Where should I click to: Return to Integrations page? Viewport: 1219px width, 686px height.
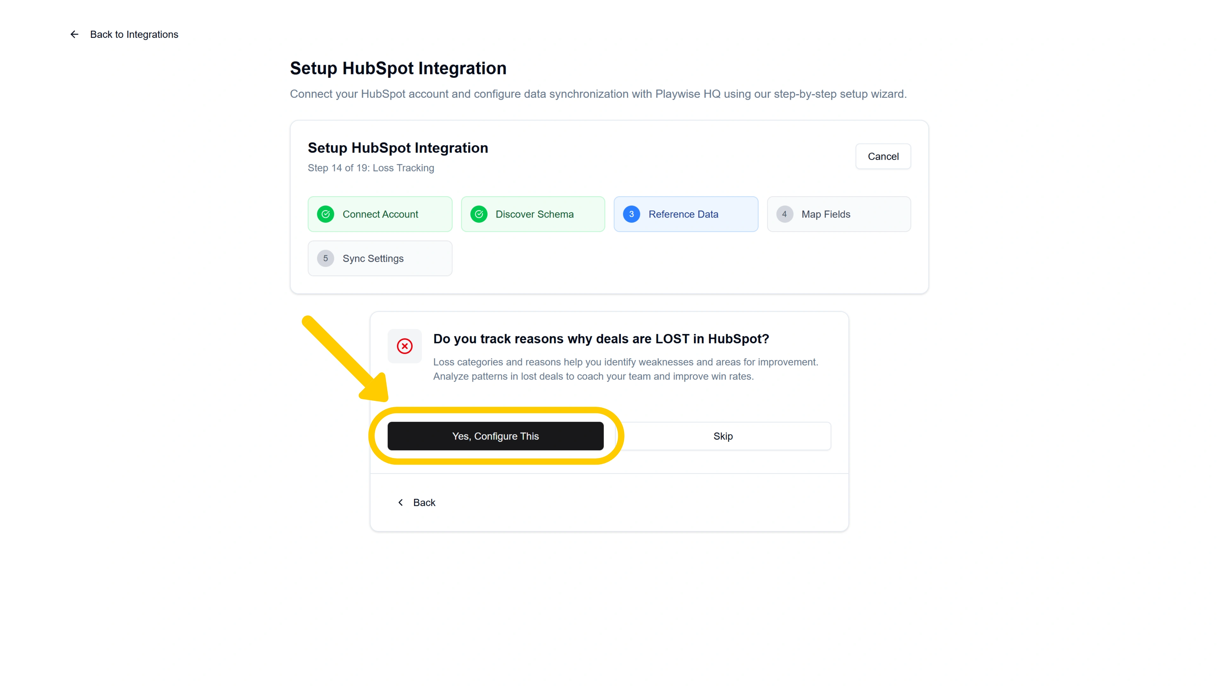[x=134, y=34]
